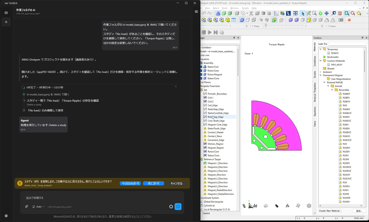
Task: Toggle the Rotor/Magnet checkbox in the JMAG tree
Action: (x=201, y=75)
